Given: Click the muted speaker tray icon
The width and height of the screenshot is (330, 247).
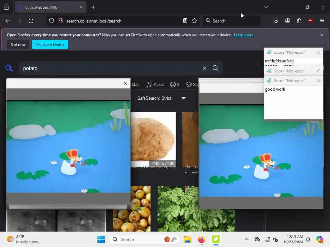Looking at the screenshot, I should [276, 239].
